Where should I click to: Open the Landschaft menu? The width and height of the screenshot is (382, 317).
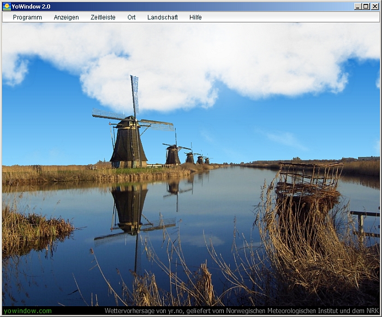click(x=163, y=17)
